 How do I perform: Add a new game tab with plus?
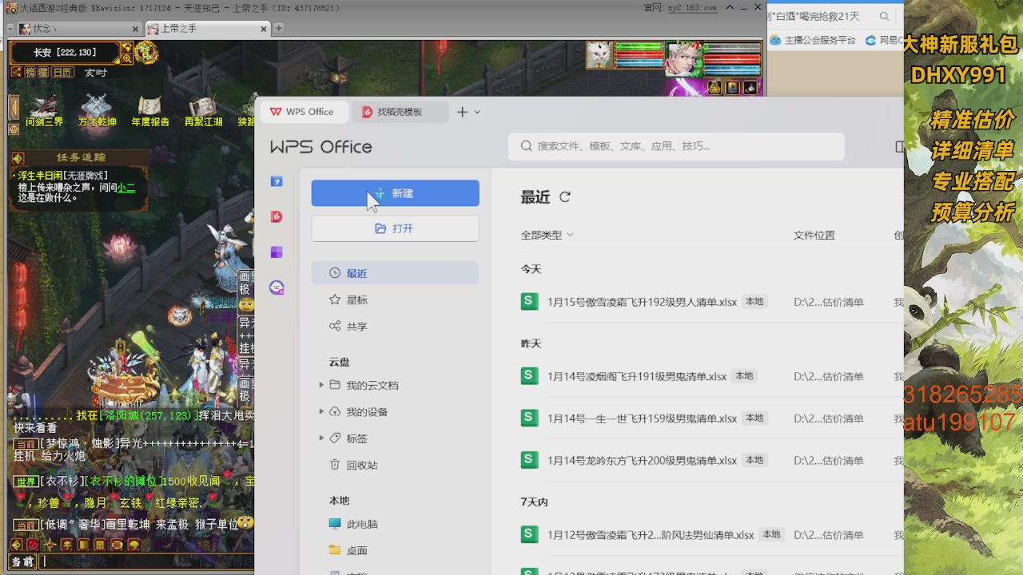(x=279, y=28)
